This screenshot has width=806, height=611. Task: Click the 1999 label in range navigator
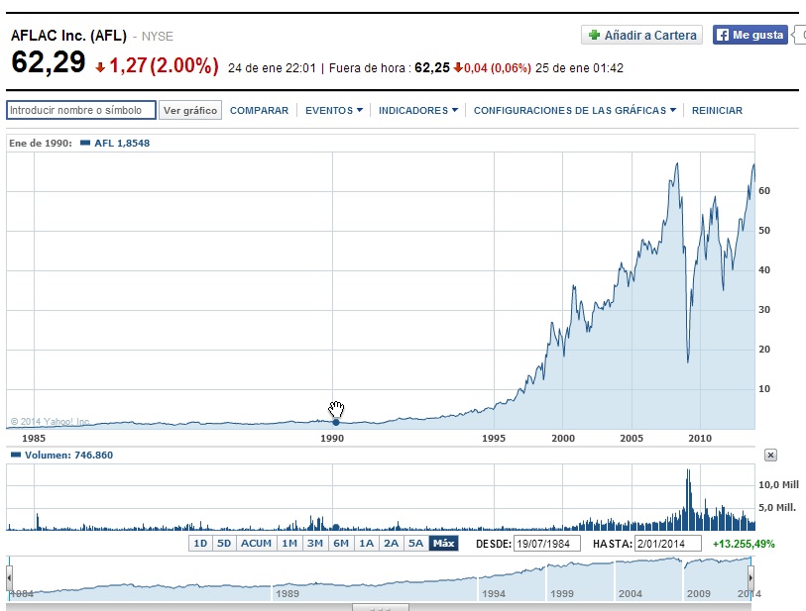pyautogui.click(x=562, y=593)
